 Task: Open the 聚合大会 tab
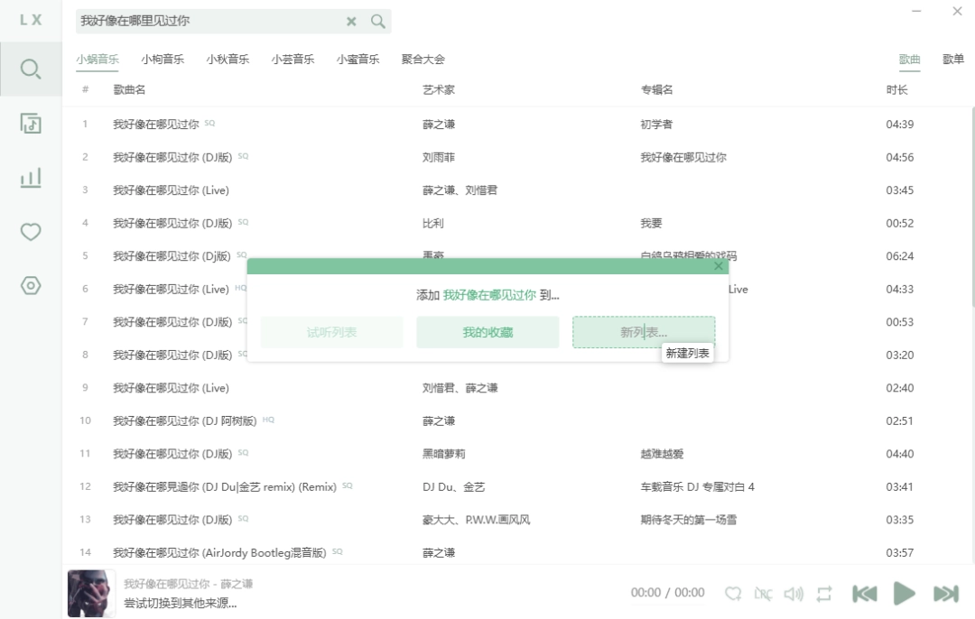422,57
